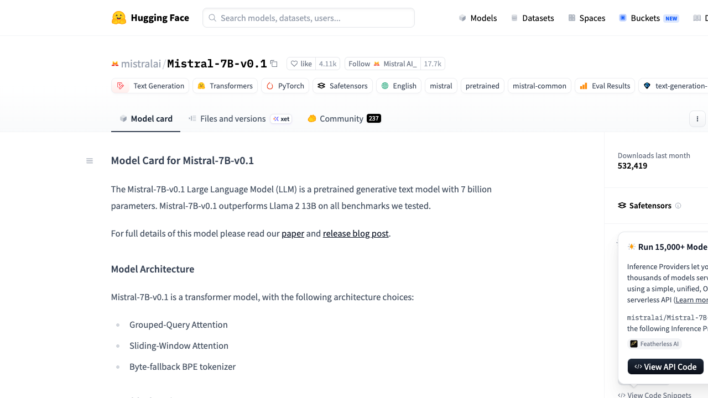
Task: Click the Community 237 count badge
Action: (374, 118)
